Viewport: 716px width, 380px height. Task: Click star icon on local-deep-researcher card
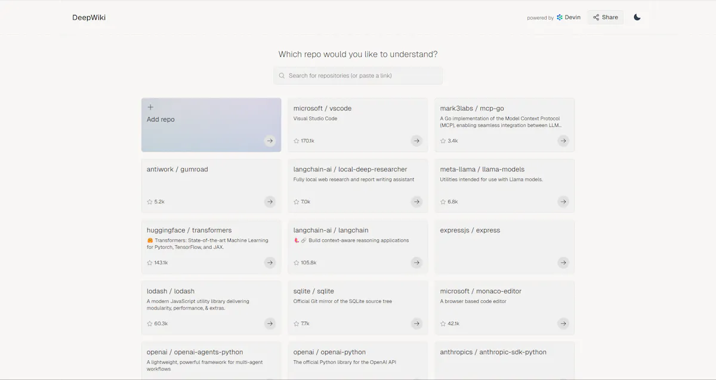click(297, 202)
